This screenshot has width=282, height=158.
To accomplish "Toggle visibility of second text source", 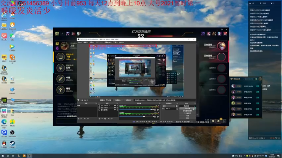I will coord(115,108).
